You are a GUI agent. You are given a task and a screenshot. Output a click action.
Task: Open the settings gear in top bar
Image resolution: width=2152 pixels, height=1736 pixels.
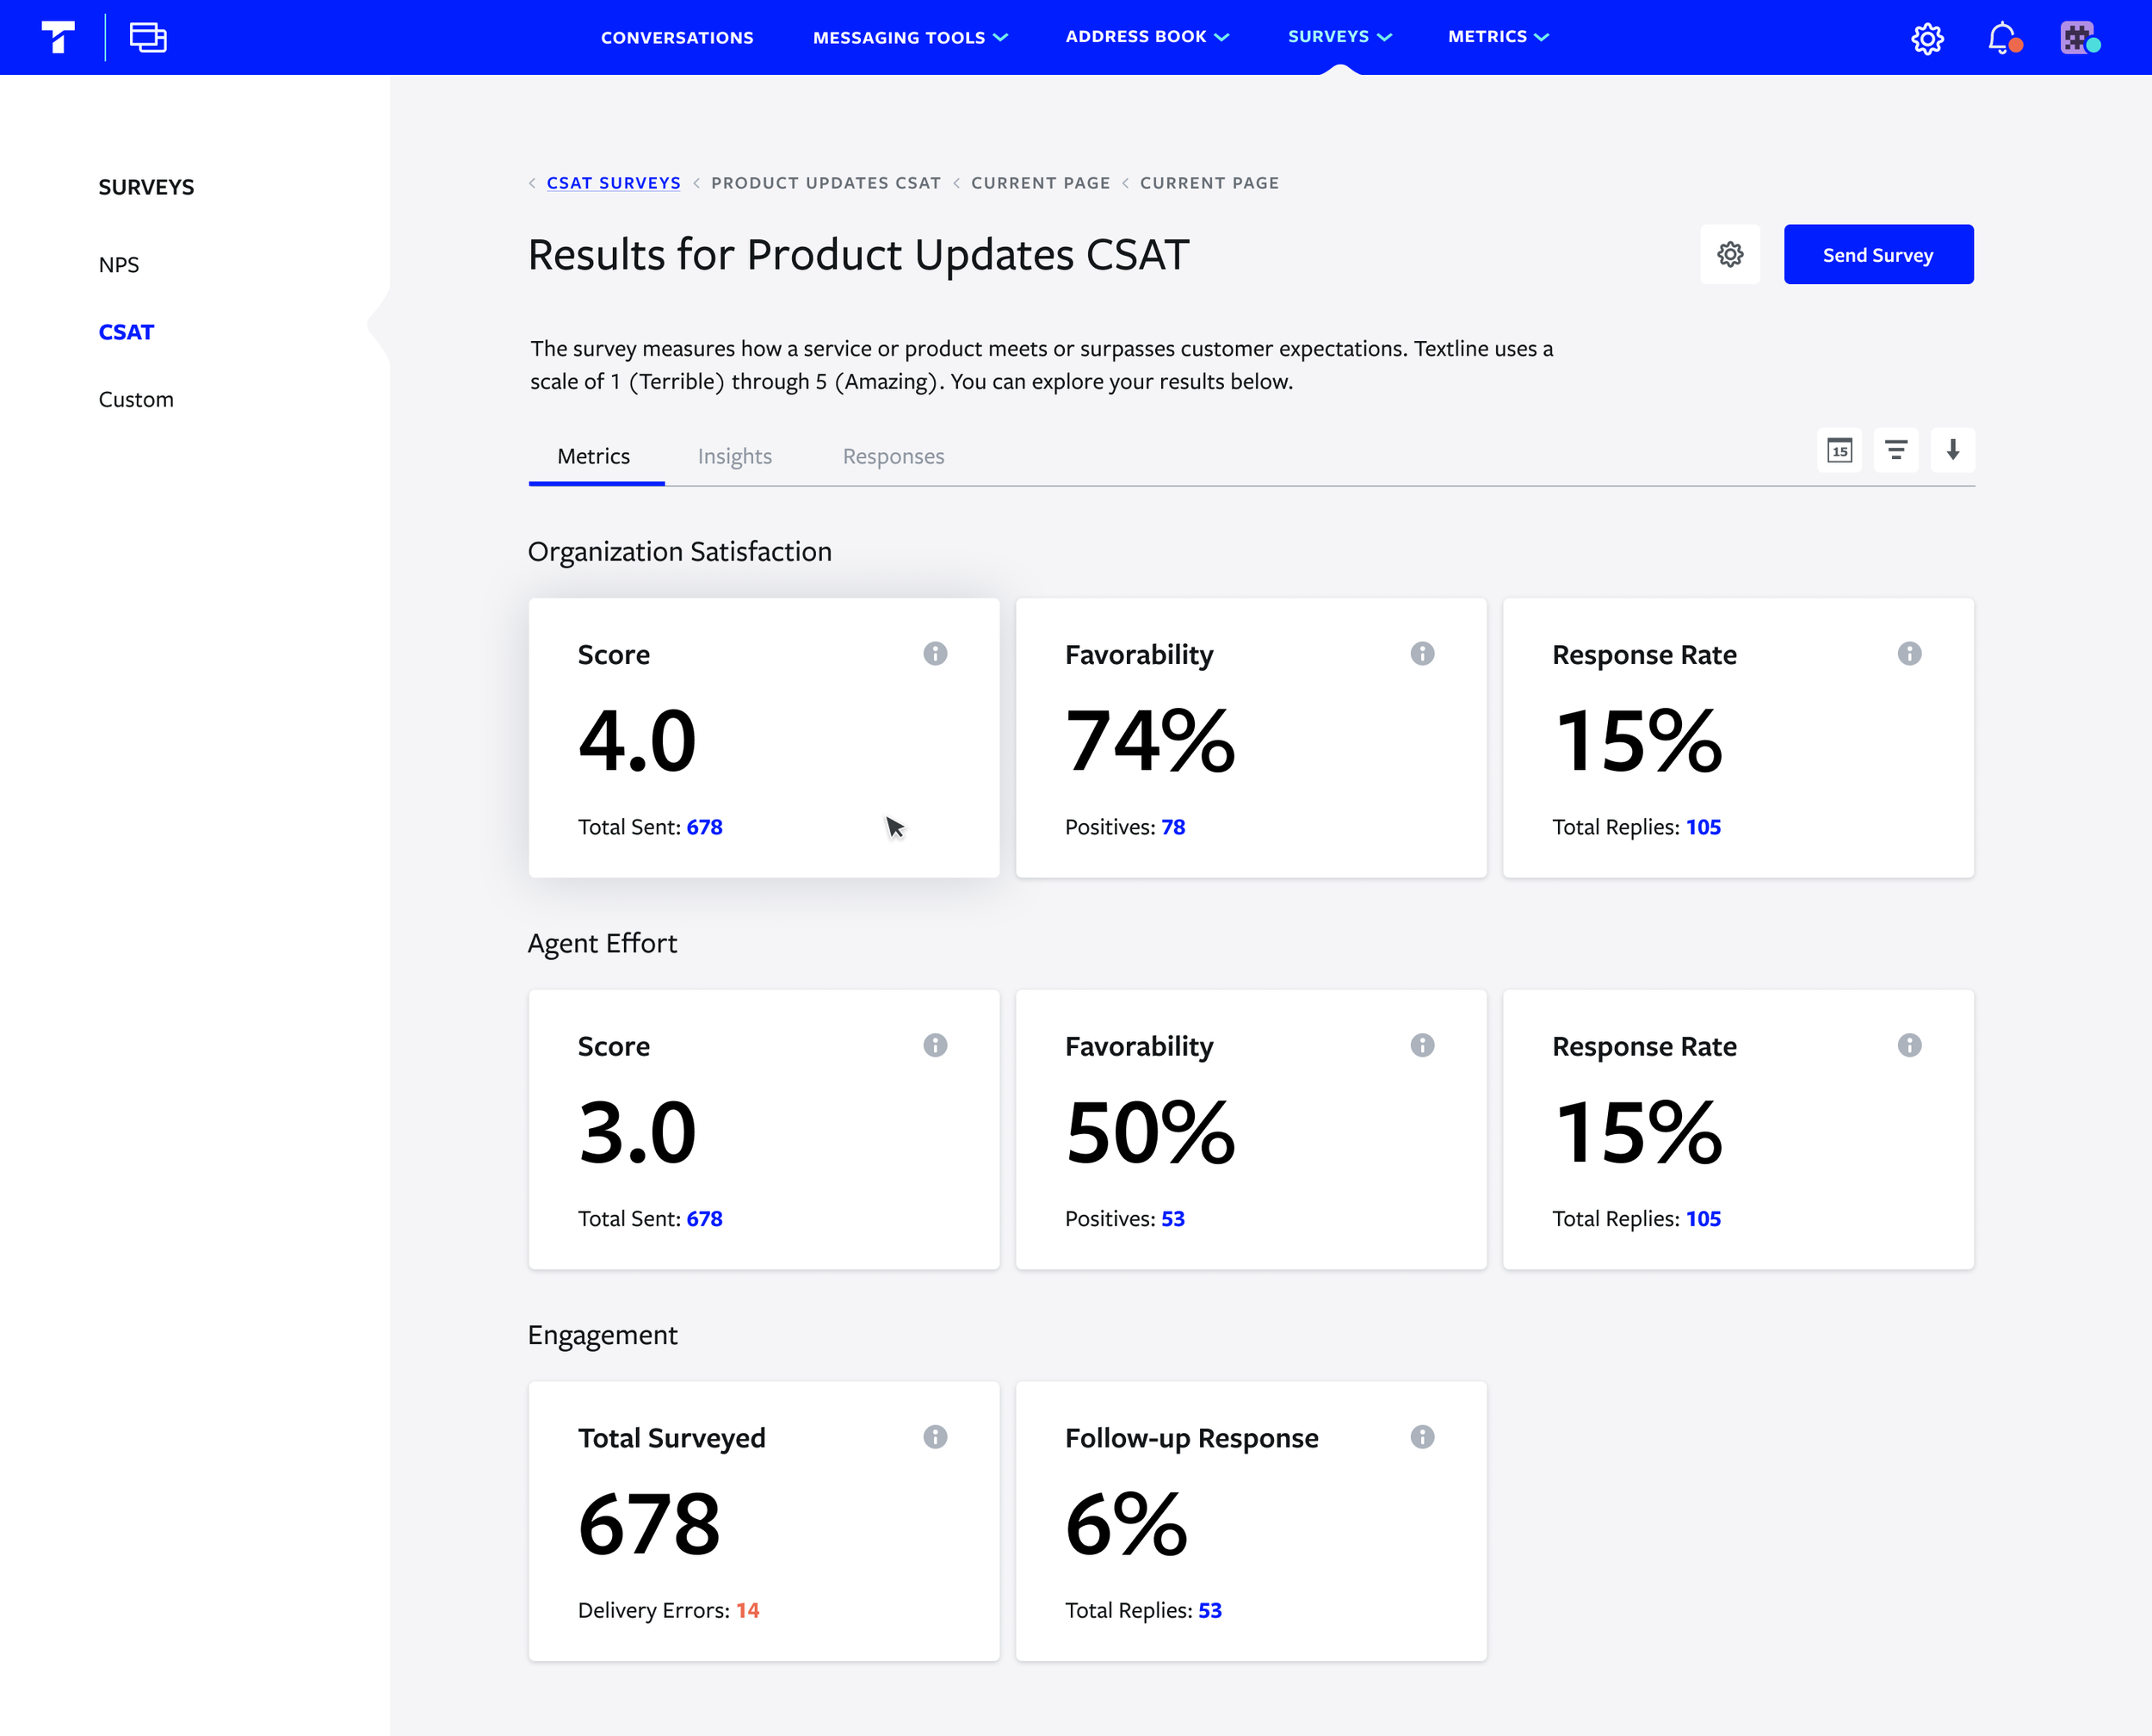tap(1927, 38)
